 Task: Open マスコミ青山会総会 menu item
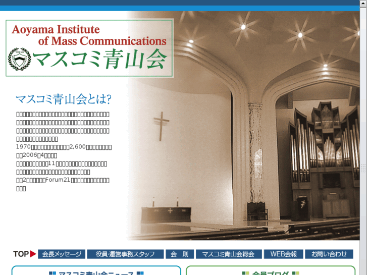(x=229, y=254)
